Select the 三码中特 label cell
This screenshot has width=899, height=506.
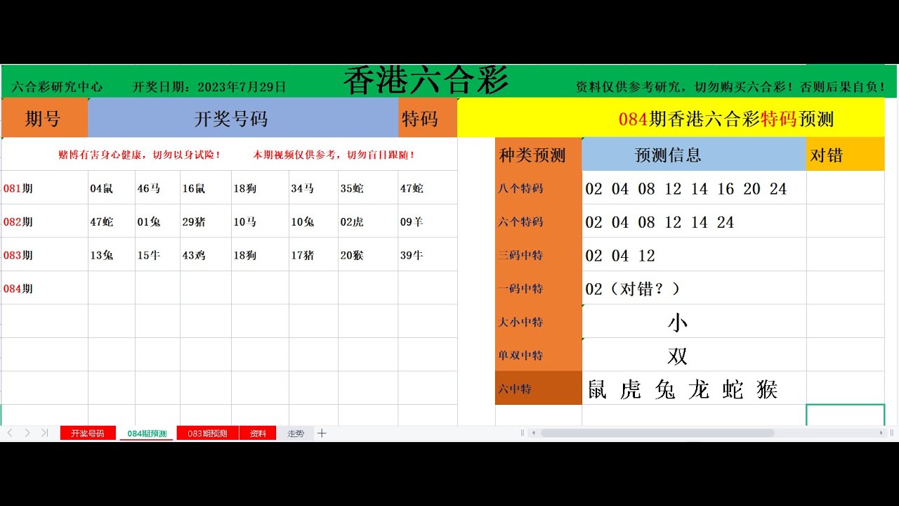pos(539,254)
